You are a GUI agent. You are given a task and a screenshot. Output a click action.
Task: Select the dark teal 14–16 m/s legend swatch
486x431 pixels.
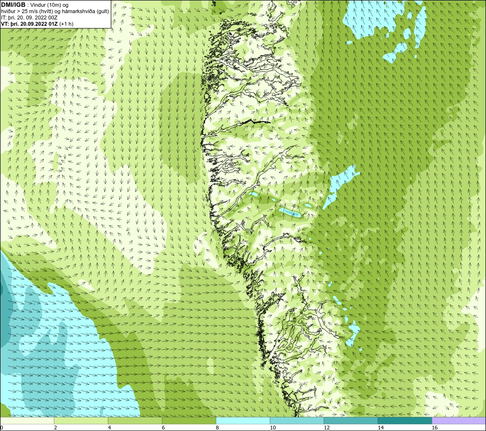point(405,420)
